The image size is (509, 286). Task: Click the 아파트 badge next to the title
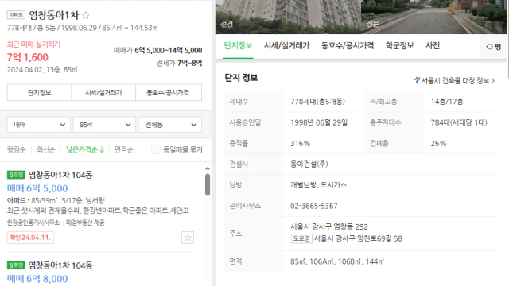tap(16, 15)
